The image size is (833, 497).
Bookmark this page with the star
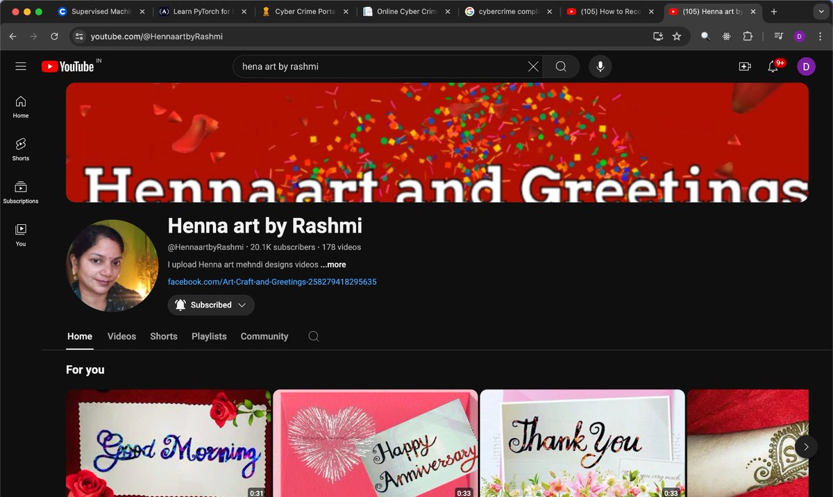click(x=677, y=36)
